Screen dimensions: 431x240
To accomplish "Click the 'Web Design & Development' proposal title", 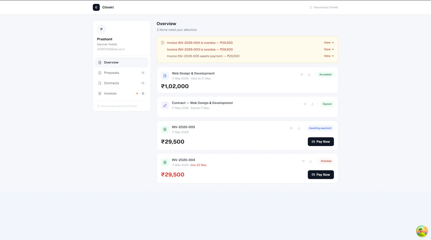I will coord(193,73).
